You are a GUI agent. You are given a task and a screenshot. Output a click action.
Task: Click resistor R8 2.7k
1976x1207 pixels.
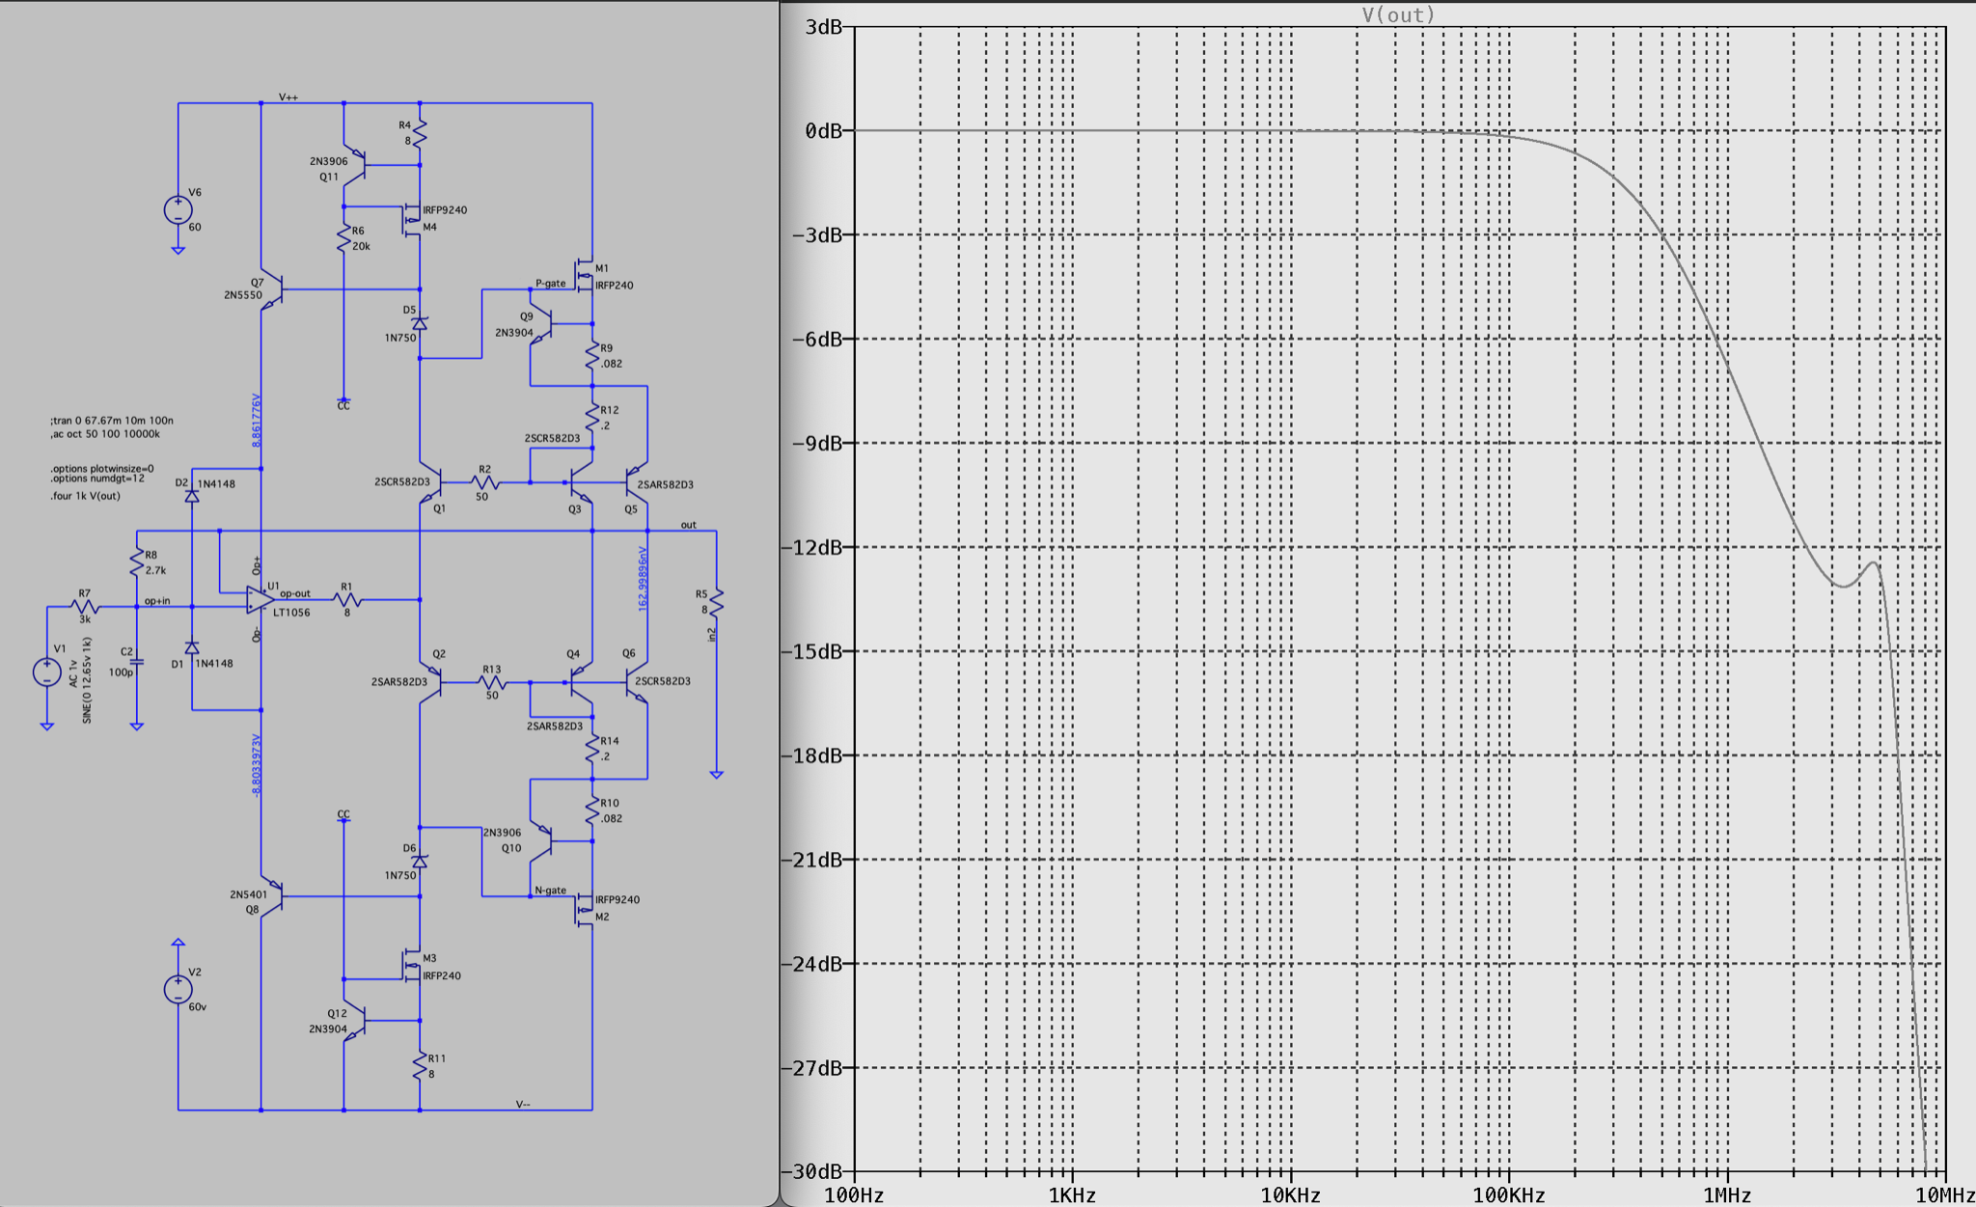click(x=137, y=562)
